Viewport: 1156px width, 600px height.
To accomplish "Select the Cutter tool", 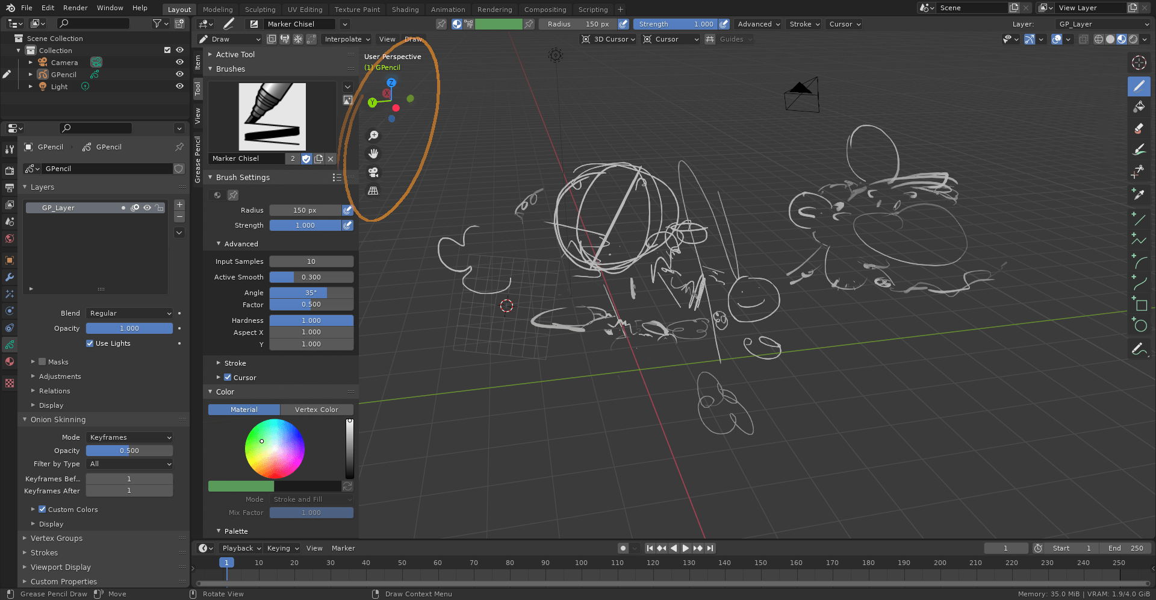I will pos(1139,171).
